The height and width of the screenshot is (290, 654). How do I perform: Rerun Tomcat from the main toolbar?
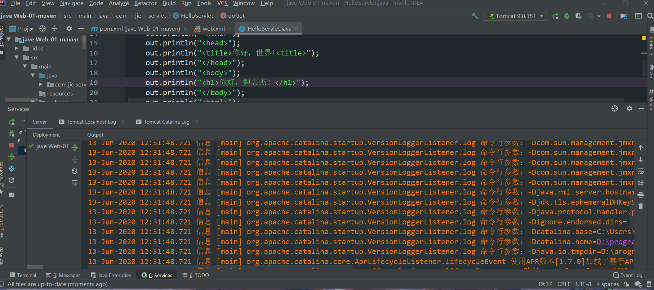click(555, 16)
